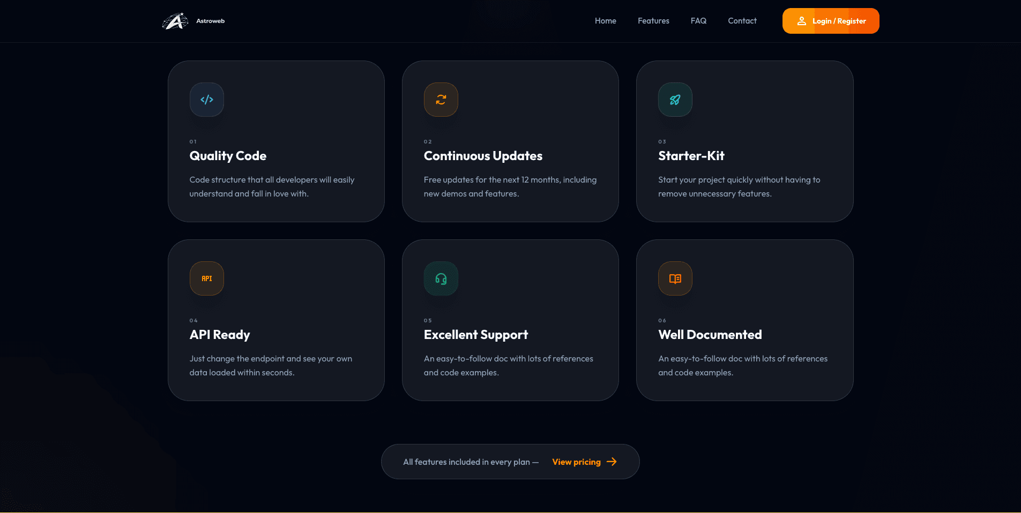The height and width of the screenshot is (513, 1021).
Task: Click the 'Just change the endpoint' description
Action: click(x=271, y=366)
